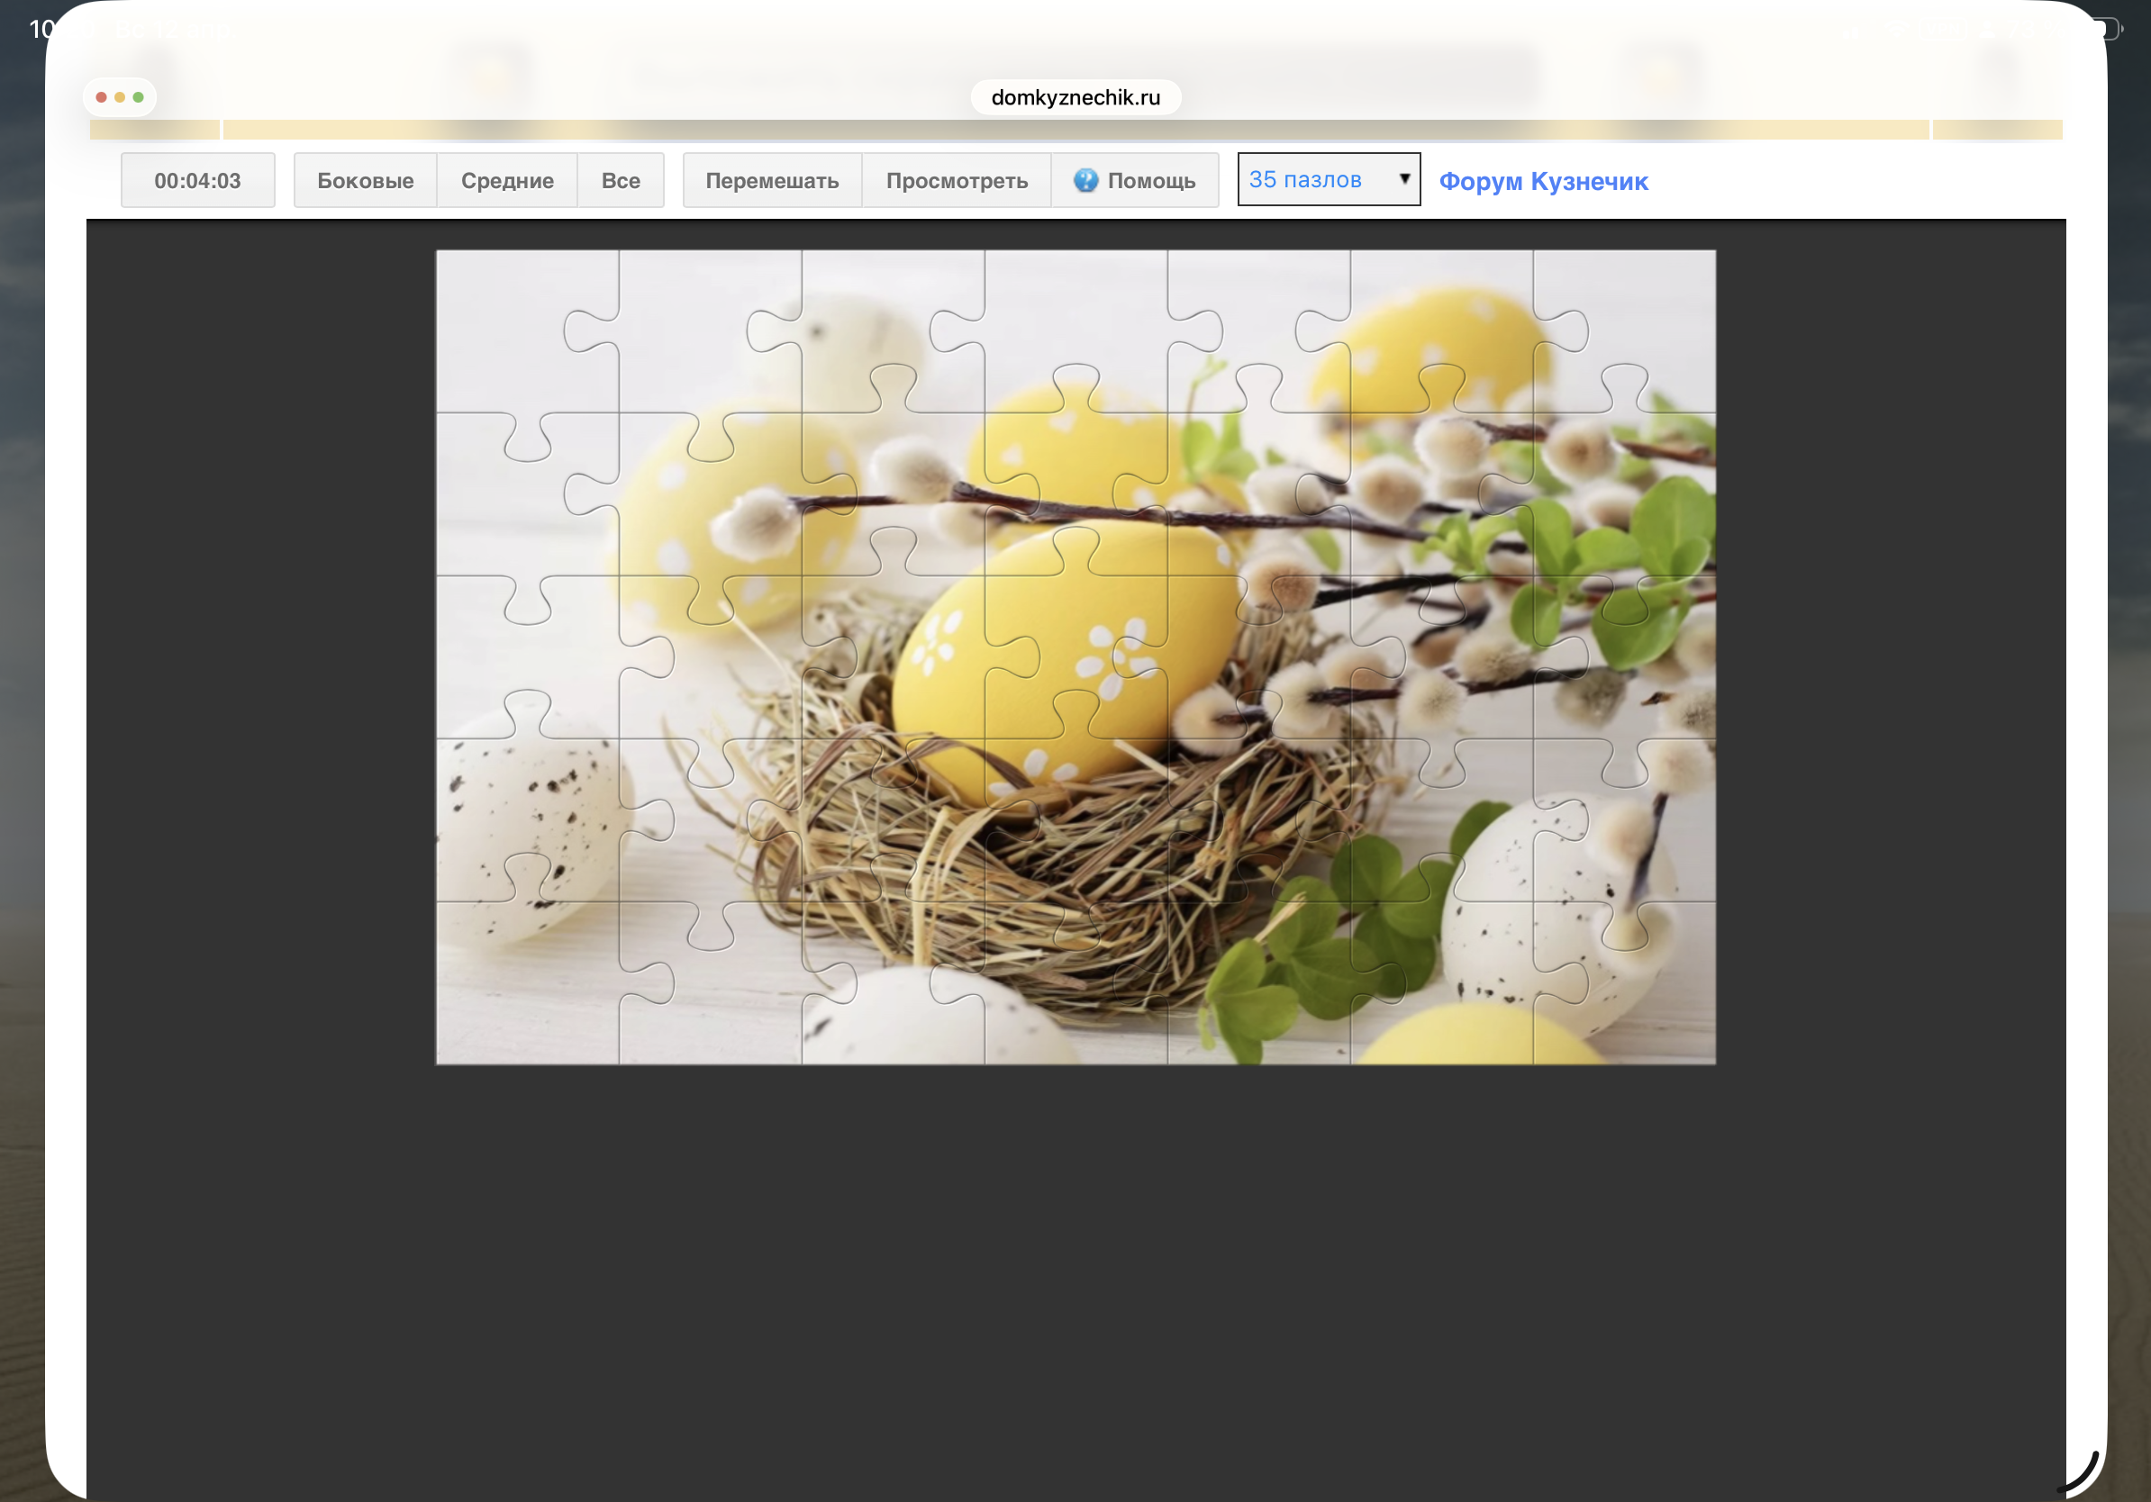2151x1502 pixels.
Task: Click the yellow window minimize dot
Action: pyautogui.click(x=120, y=97)
